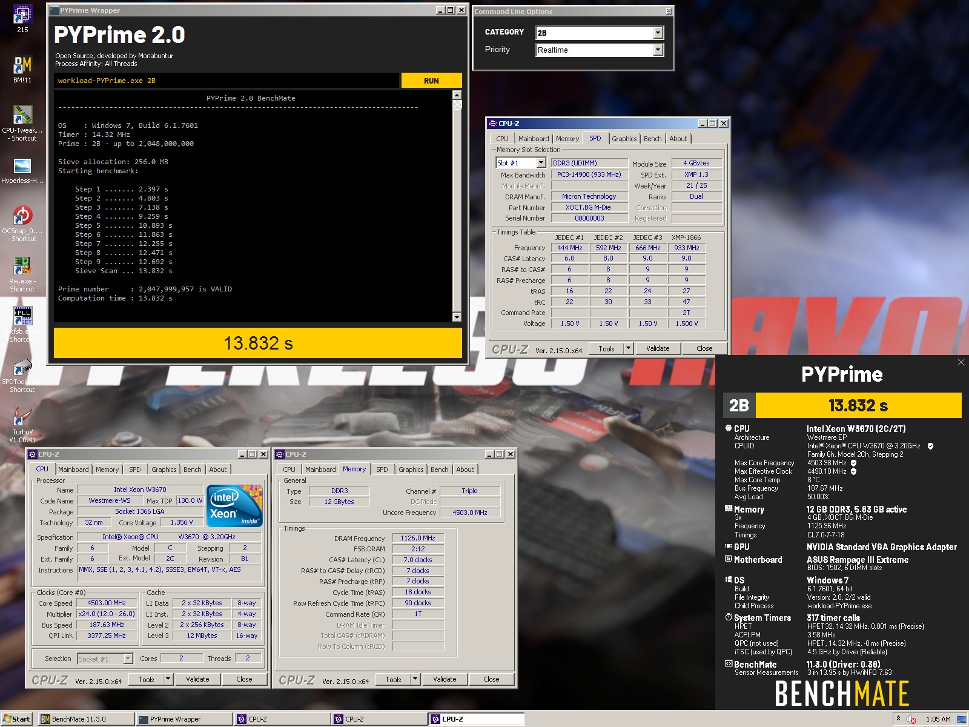Image resolution: width=969 pixels, height=727 pixels.
Task: Click Close in bottom-left CPU-Z window
Action: (x=244, y=679)
